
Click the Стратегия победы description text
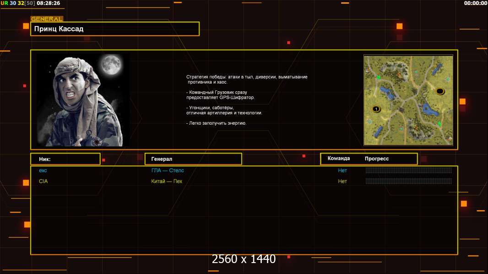click(x=247, y=79)
